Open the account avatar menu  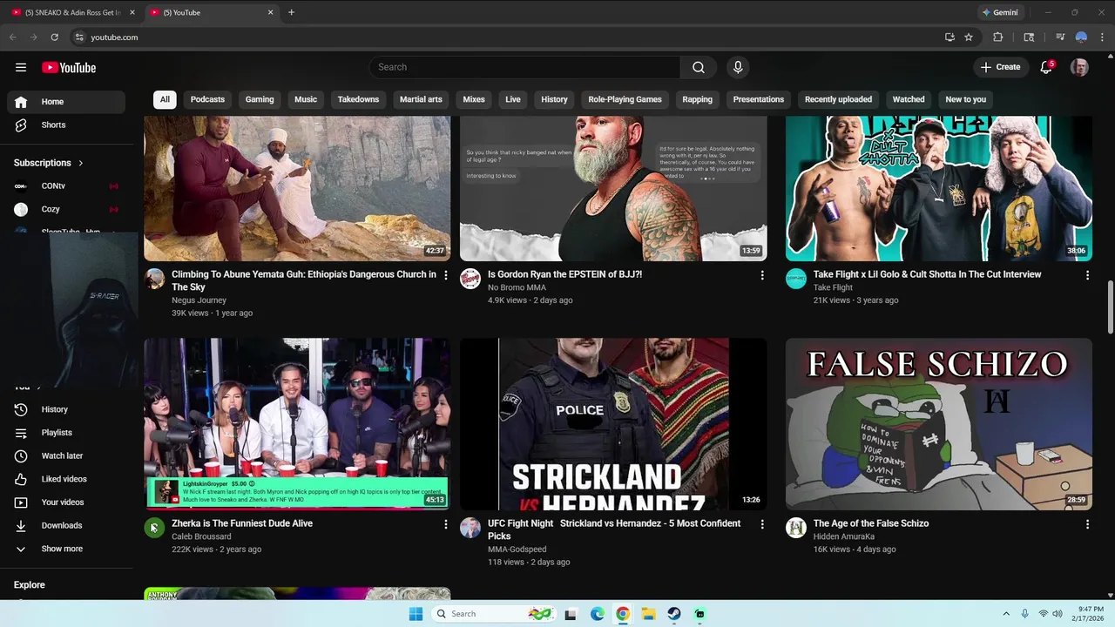coord(1079,67)
